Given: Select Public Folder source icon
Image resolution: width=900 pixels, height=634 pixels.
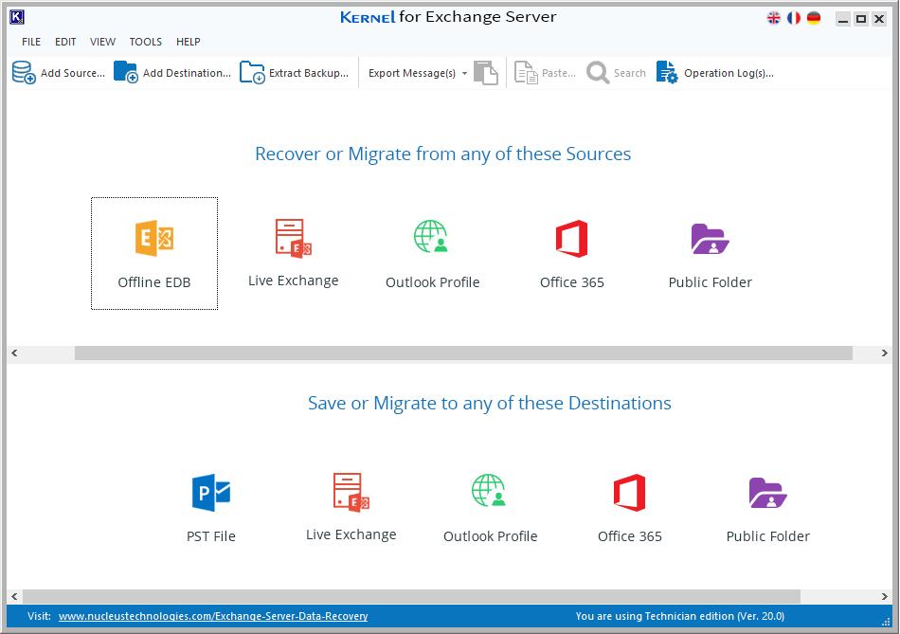Looking at the screenshot, I should pos(710,239).
